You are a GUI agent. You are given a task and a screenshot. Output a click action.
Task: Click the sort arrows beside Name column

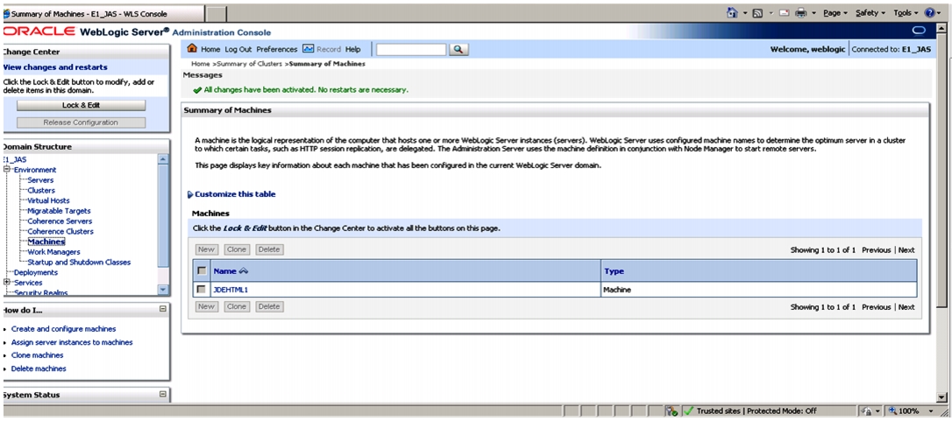pos(244,271)
